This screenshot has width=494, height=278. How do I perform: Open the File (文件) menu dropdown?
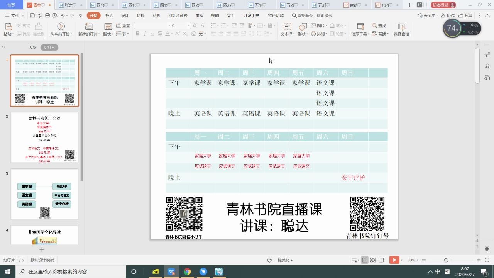(15, 15)
